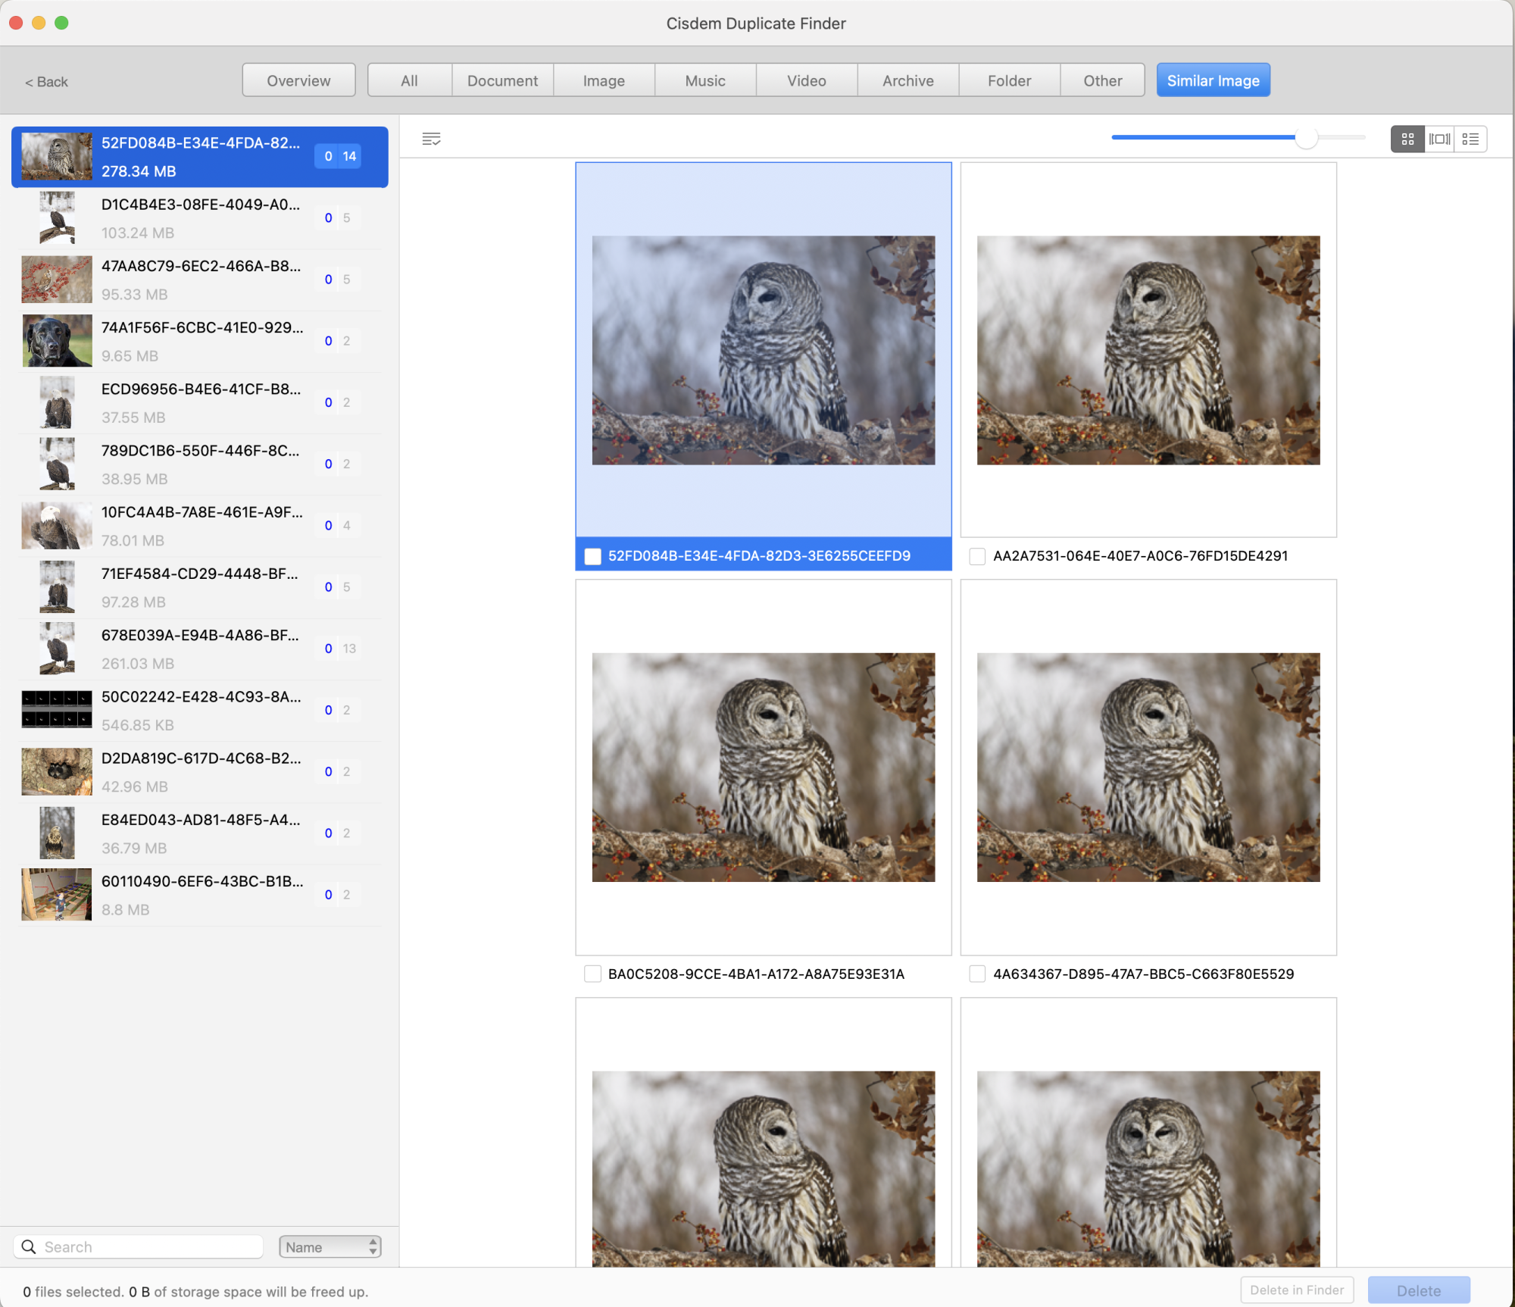Check the 52FD084B-E34E-4FDA-82D3 image checkbox
Image resolution: width=1515 pixels, height=1307 pixels.
(593, 556)
